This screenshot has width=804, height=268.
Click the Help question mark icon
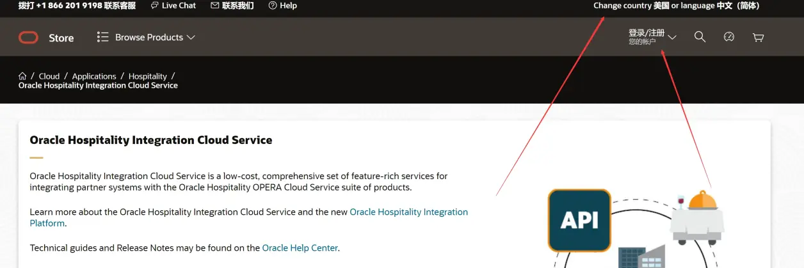[273, 5]
